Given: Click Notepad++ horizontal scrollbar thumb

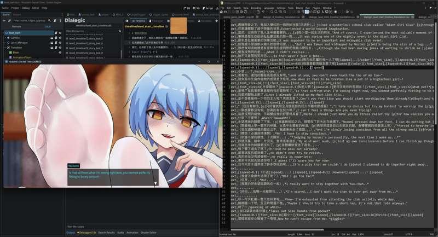Looking at the screenshot, I should click(x=278, y=230).
